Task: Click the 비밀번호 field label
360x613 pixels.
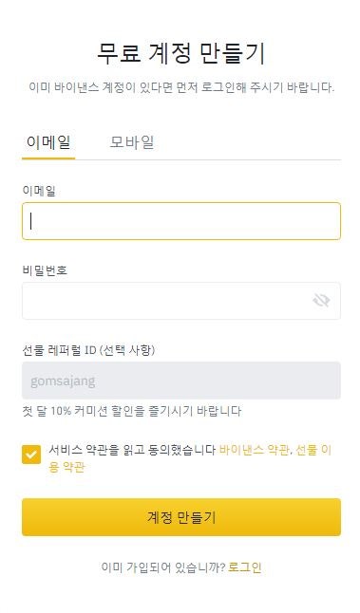Action: point(45,270)
